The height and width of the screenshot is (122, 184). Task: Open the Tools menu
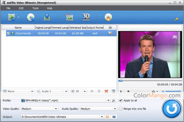[x=36, y=8]
